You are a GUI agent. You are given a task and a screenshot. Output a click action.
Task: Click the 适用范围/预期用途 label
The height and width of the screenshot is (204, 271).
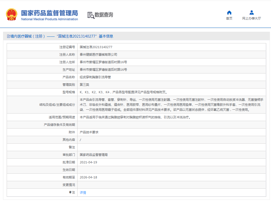62,117
